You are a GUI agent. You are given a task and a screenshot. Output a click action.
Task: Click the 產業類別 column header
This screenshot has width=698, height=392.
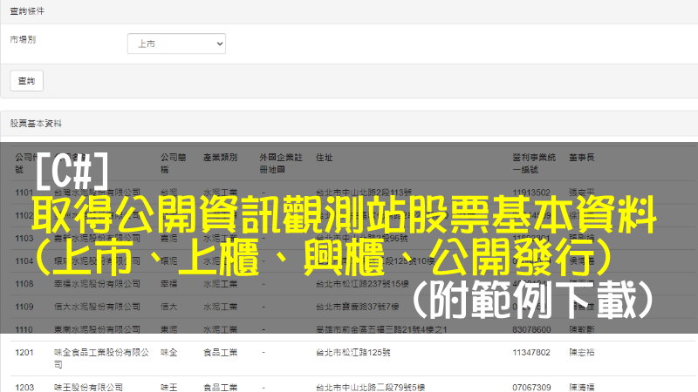[x=220, y=158]
